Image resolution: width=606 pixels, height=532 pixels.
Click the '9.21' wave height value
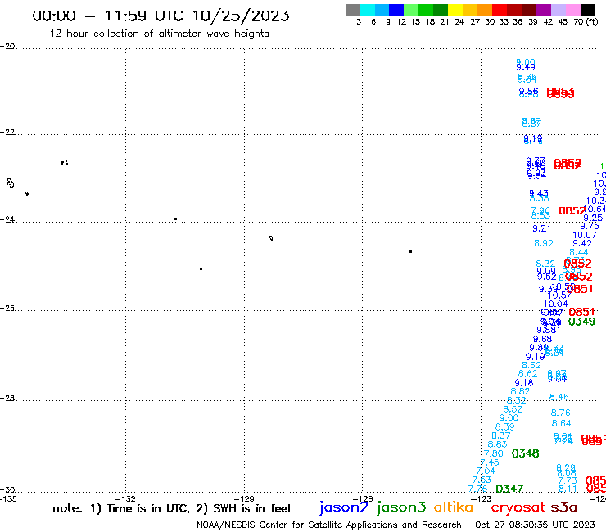click(541, 228)
